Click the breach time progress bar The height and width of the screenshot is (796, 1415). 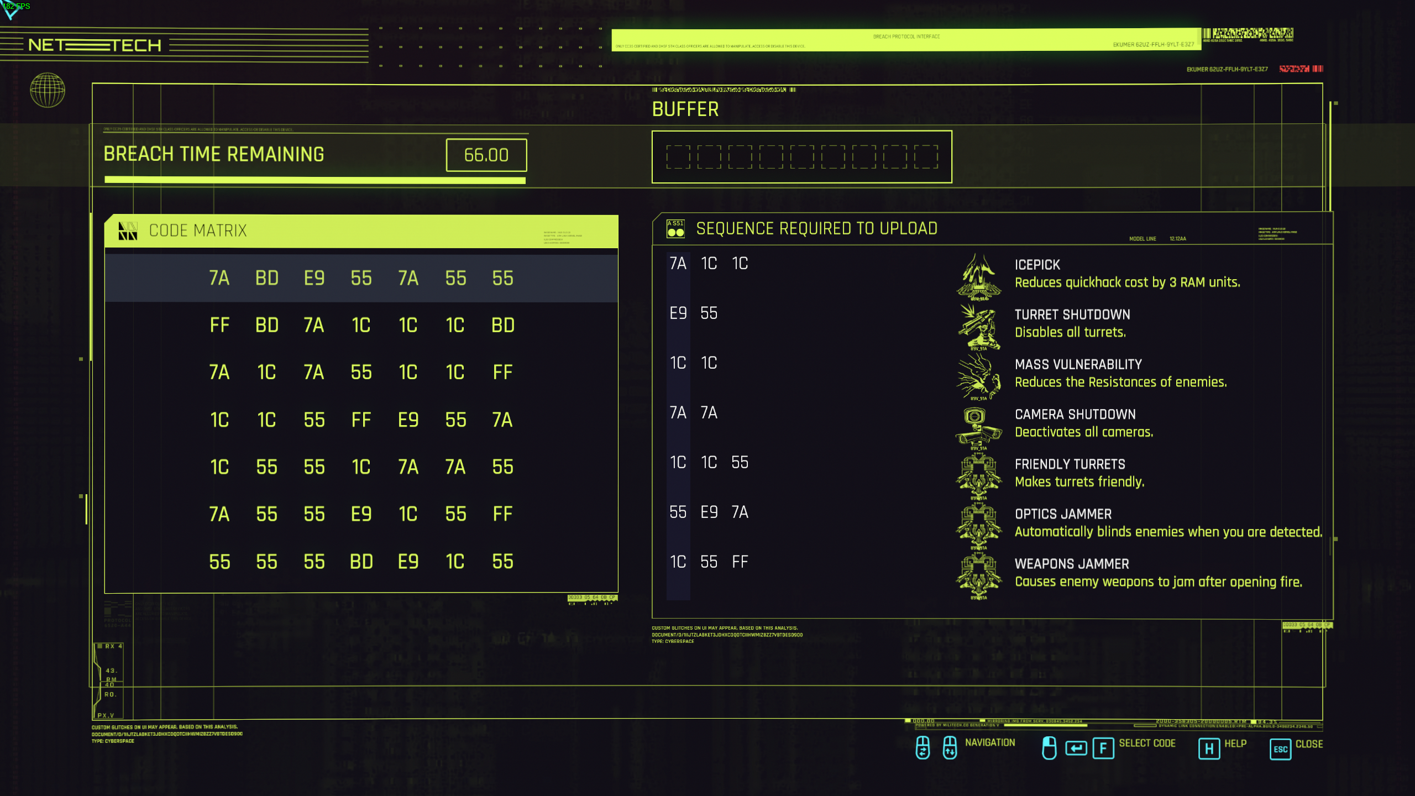point(315,180)
